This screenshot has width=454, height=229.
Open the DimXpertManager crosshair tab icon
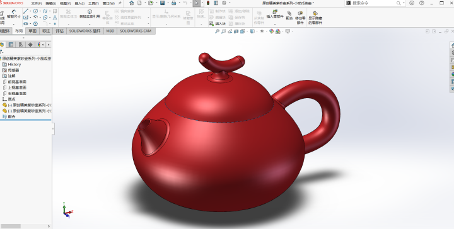click(30, 45)
